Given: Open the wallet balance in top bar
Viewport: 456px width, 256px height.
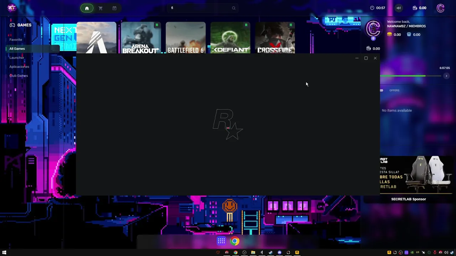Looking at the screenshot, I should [x=419, y=8].
